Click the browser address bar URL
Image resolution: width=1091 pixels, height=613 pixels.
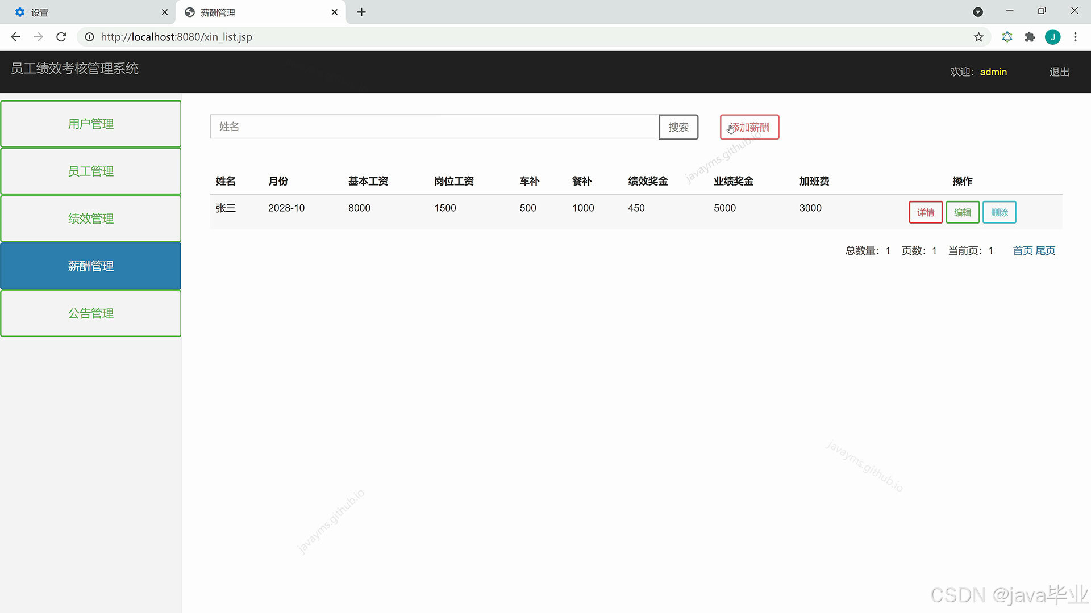point(177,37)
